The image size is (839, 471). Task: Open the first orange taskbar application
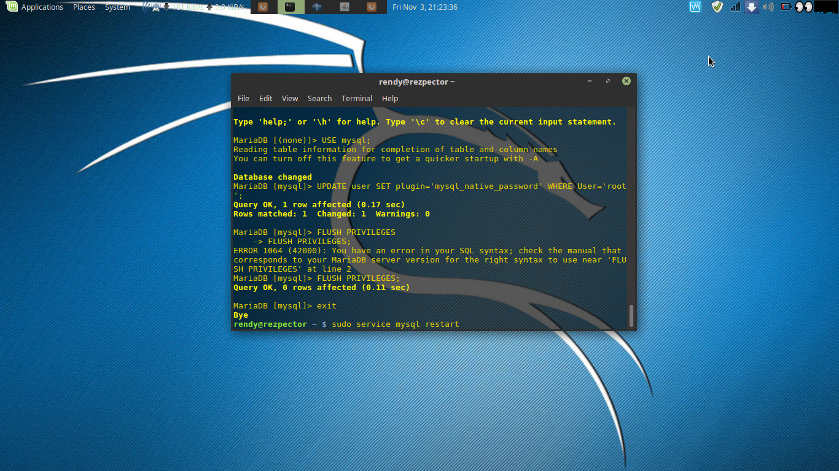point(263,7)
